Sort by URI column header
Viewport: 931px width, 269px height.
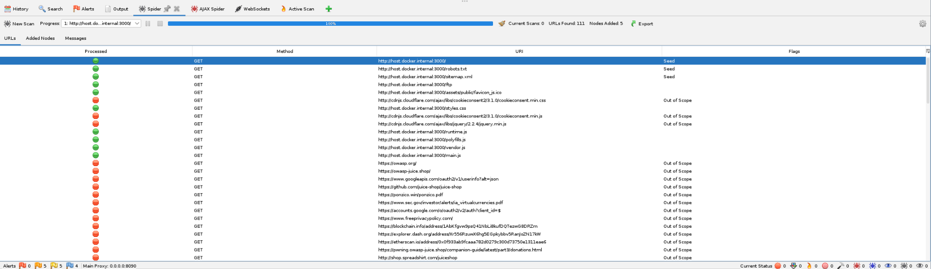[519, 51]
